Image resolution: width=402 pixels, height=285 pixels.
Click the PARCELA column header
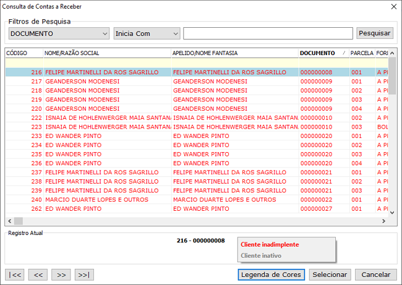(361, 53)
